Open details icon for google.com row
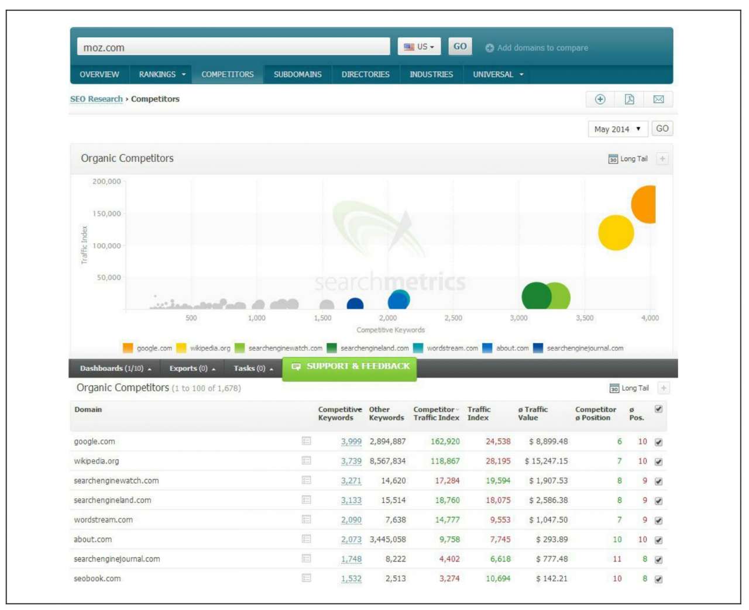The width and height of the screenshot is (749, 610). (x=306, y=441)
